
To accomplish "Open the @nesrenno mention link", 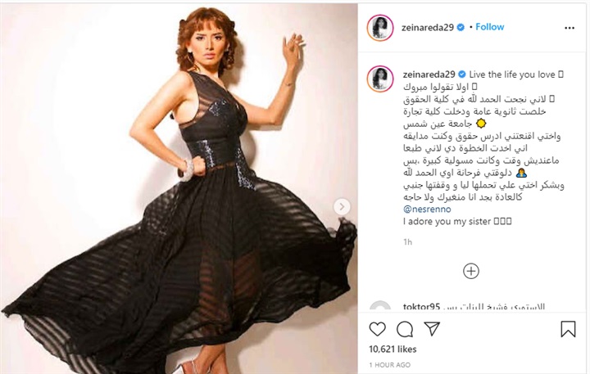I will [427, 209].
